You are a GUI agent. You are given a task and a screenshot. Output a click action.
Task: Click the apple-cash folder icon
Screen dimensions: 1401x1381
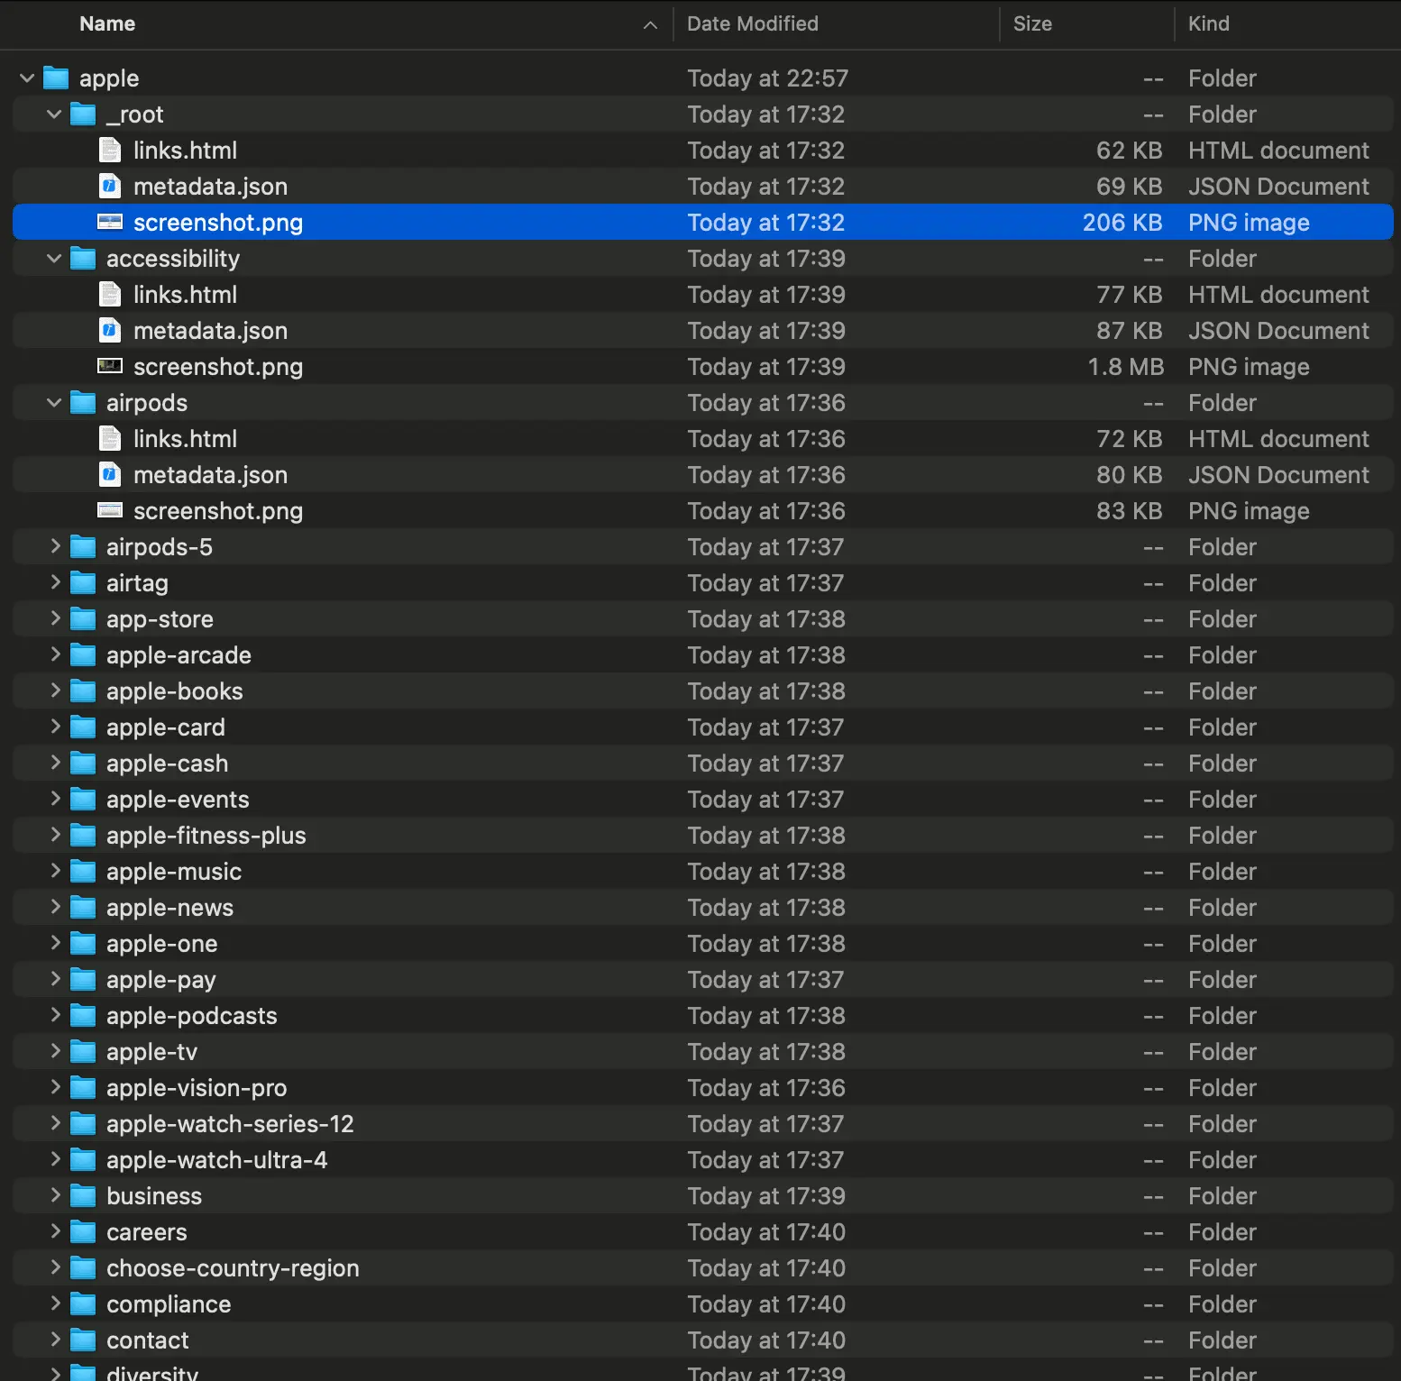pyautogui.click(x=83, y=764)
